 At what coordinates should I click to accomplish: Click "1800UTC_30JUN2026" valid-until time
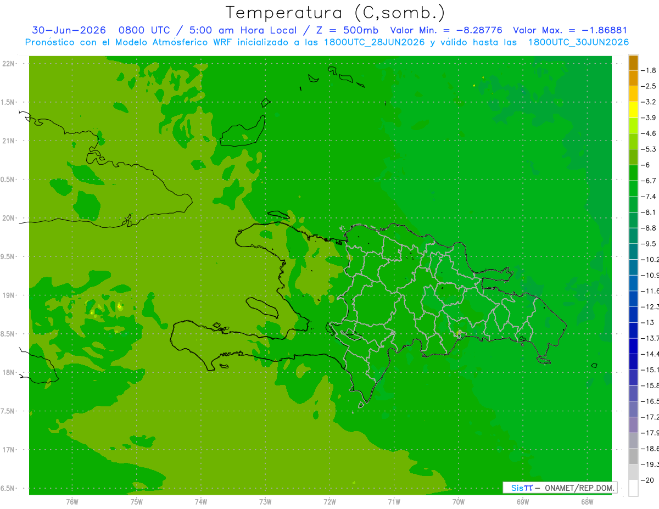[x=578, y=42]
